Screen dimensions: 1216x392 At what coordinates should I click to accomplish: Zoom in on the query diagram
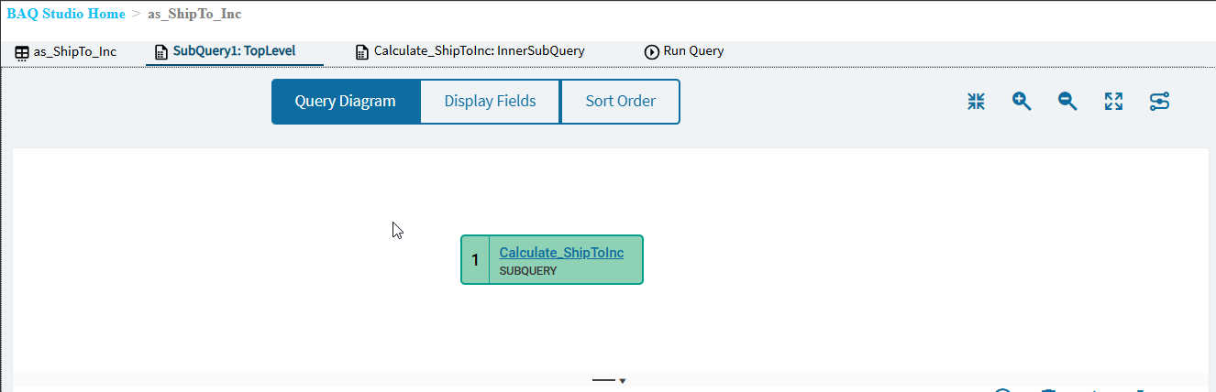point(1022,102)
